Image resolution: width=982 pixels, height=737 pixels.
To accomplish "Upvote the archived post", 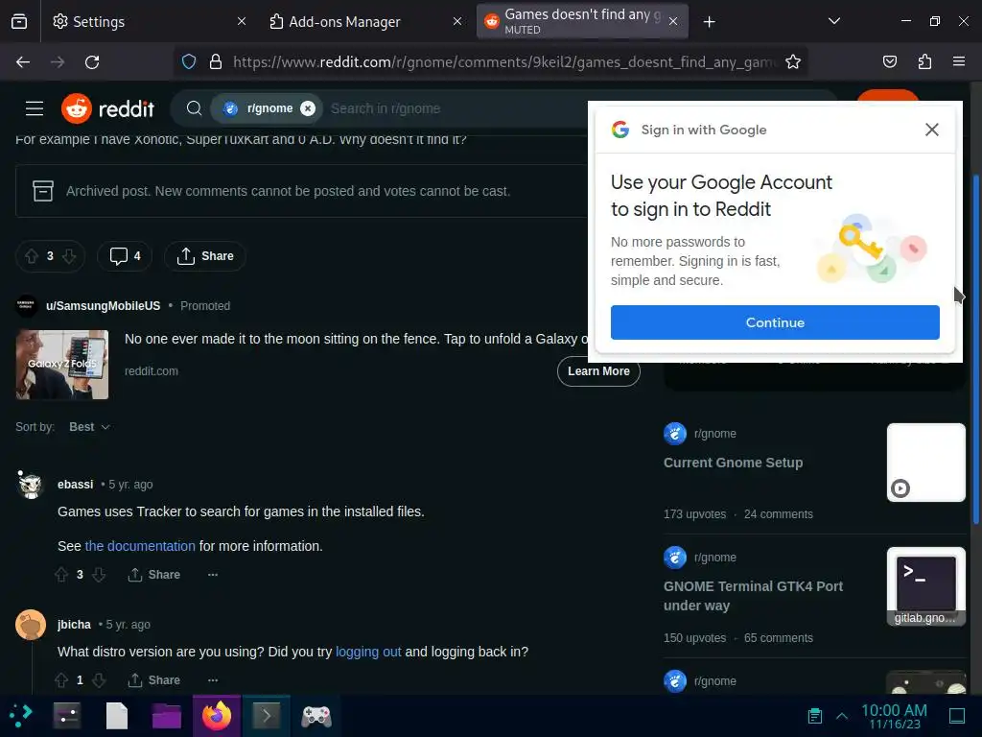I will (32, 255).
